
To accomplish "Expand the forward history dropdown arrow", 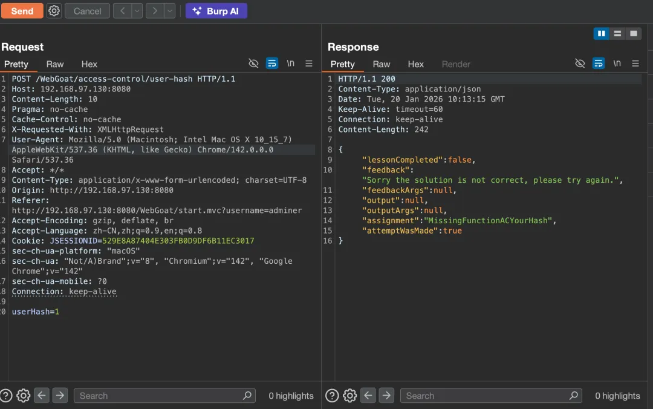I will (x=169, y=11).
